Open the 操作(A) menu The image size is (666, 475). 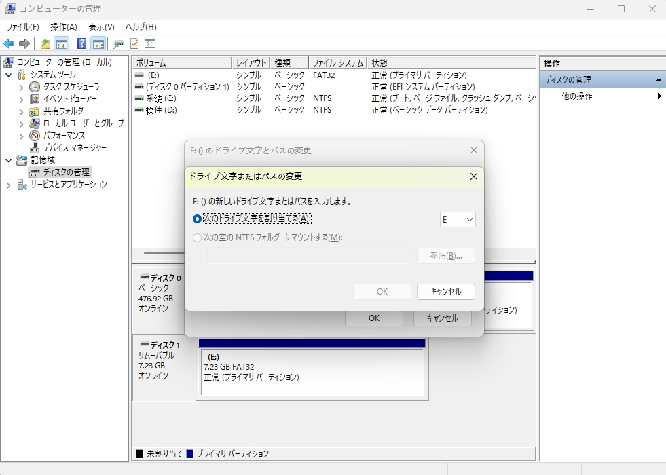tap(64, 26)
